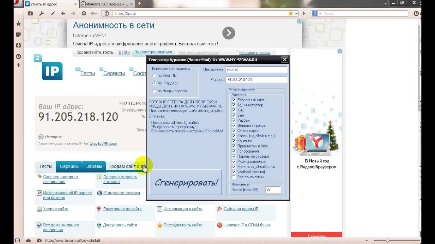Open the CryptoVPN.com link
Image resolution: width=435 pixels, height=244 pixels.
pyautogui.click(x=103, y=144)
